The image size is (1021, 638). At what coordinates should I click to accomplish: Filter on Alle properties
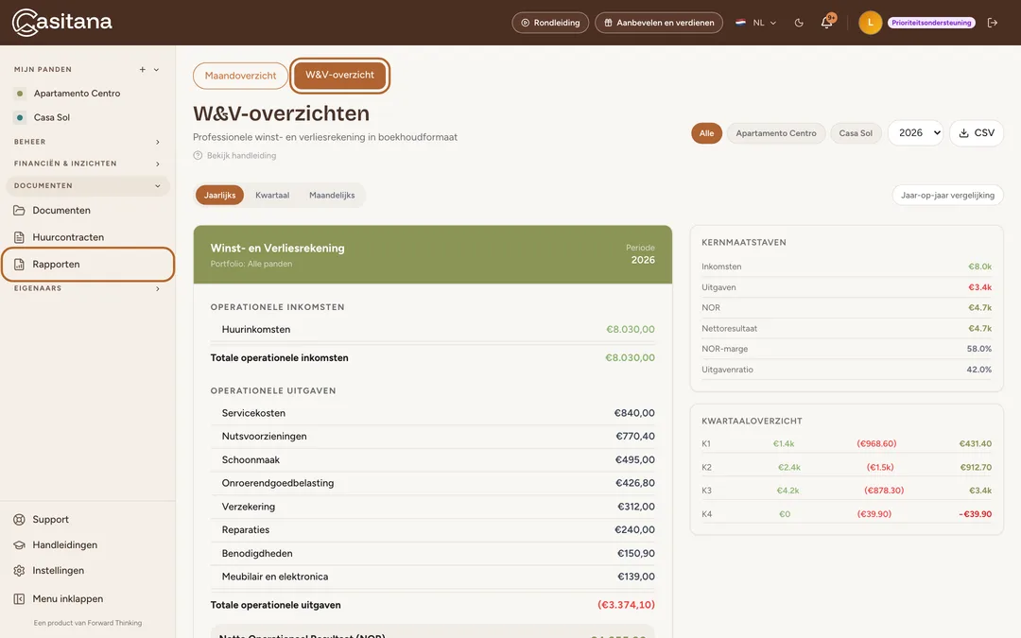706,133
